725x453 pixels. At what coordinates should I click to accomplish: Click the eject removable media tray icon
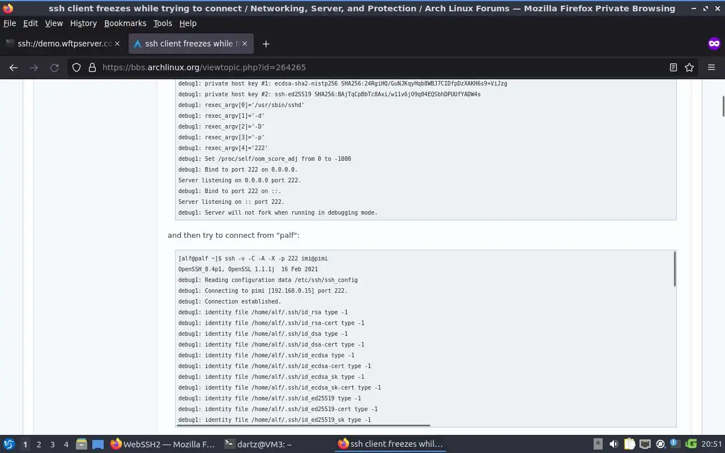coord(598,445)
